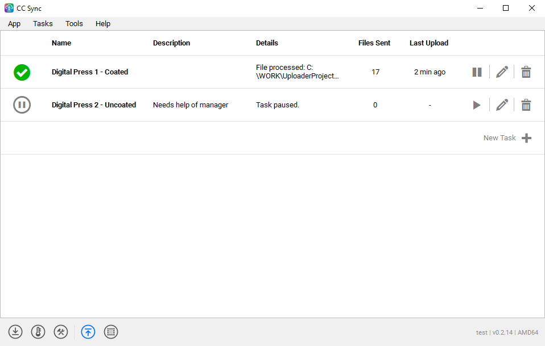The height and width of the screenshot is (346, 545).
Task: Click the New Task plus button
Action: pyautogui.click(x=526, y=138)
